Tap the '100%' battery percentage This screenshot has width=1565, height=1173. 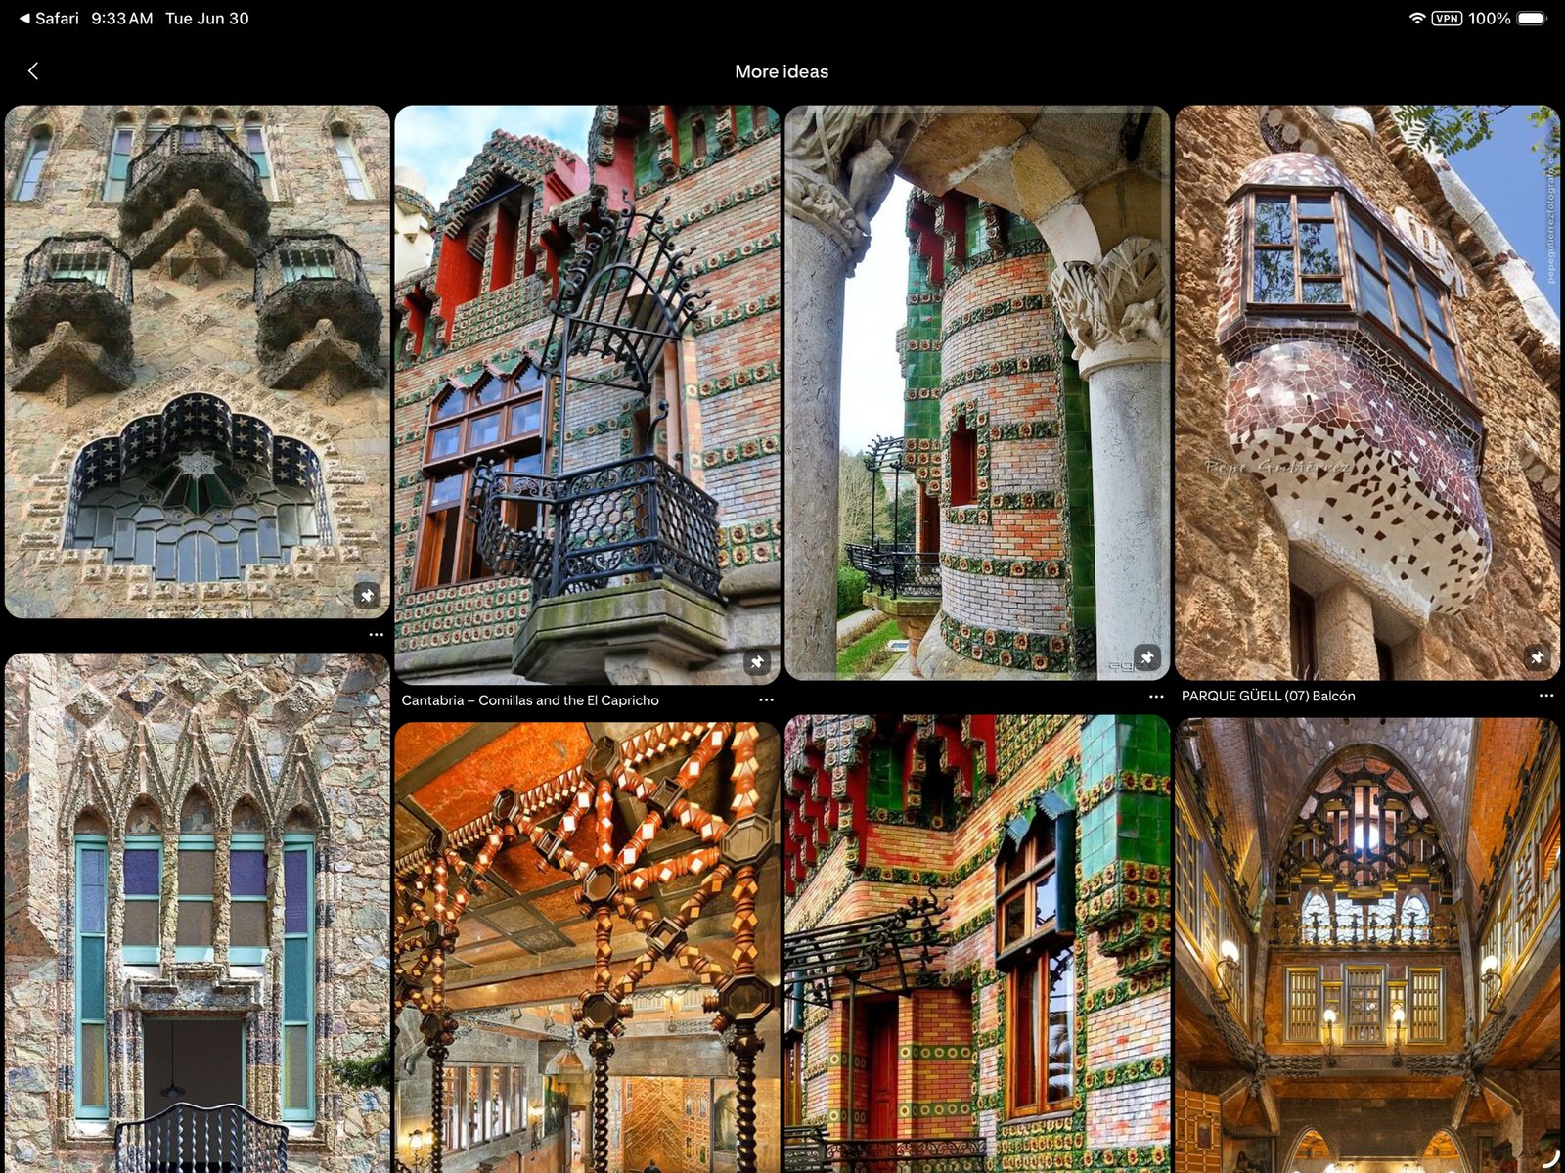pyautogui.click(x=1490, y=19)
